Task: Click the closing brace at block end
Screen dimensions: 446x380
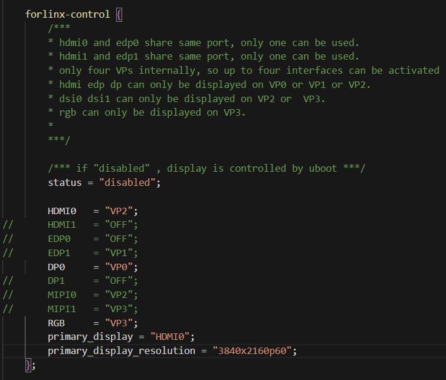Action: tap(28, 365)
